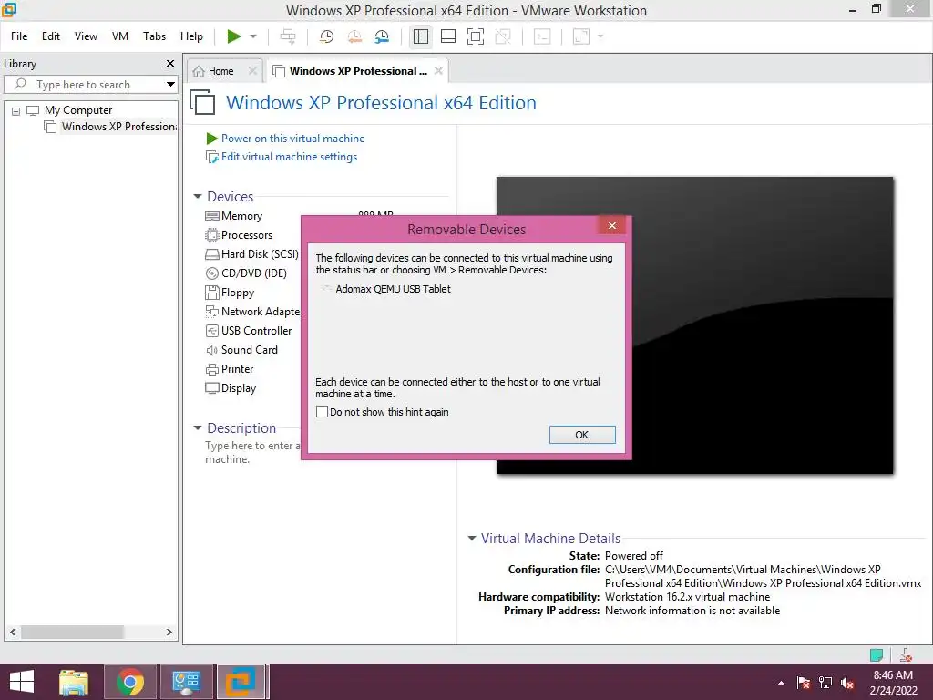Open the Library search dropdown arrow
The width and height of the screenshot is (933, 700).
point(170,85)
